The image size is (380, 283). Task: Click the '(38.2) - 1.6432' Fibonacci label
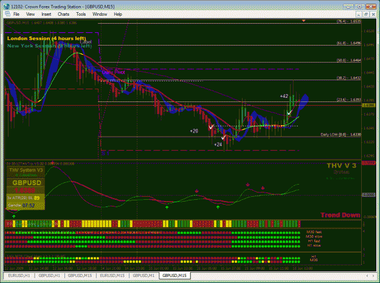coord(348,78)
